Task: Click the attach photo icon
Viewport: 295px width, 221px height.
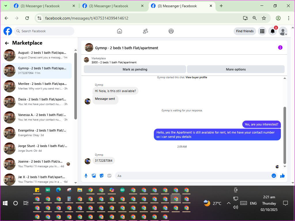Action: pos(94,176)
